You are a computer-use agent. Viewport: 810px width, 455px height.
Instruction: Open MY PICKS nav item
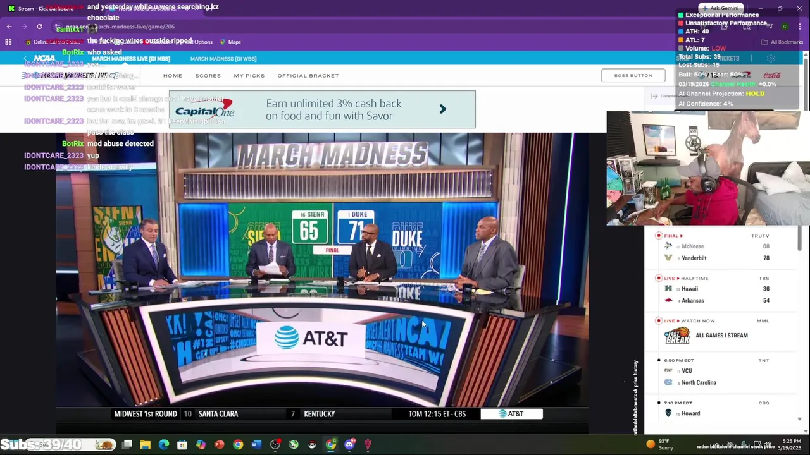[249, 75]
